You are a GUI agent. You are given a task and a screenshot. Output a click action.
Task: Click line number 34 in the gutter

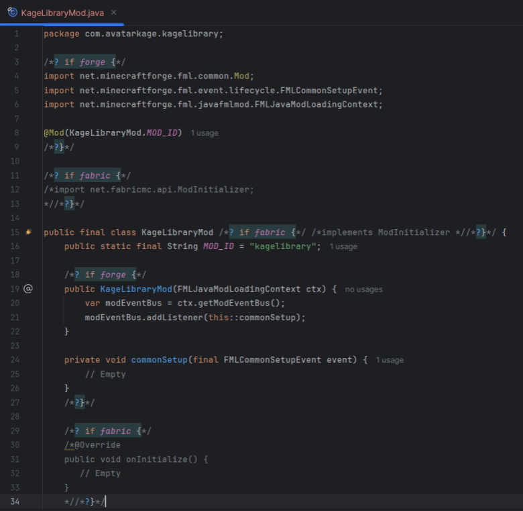tap(15, 502)
